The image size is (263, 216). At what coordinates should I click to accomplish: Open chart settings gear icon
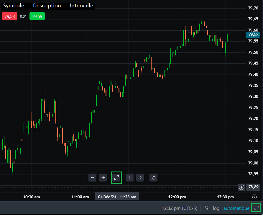coord(254,197)
